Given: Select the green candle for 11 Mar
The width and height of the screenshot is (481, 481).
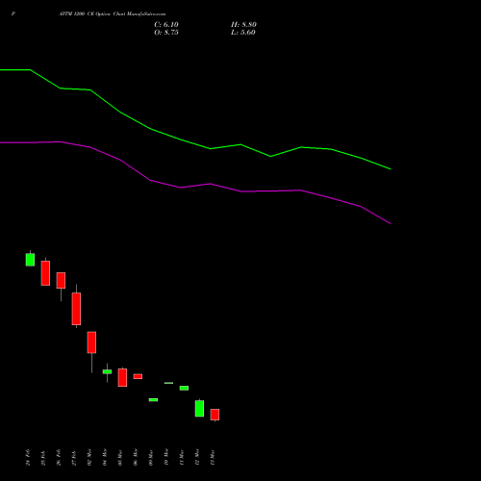Looking at the screenshot, I should coord(184,388).
